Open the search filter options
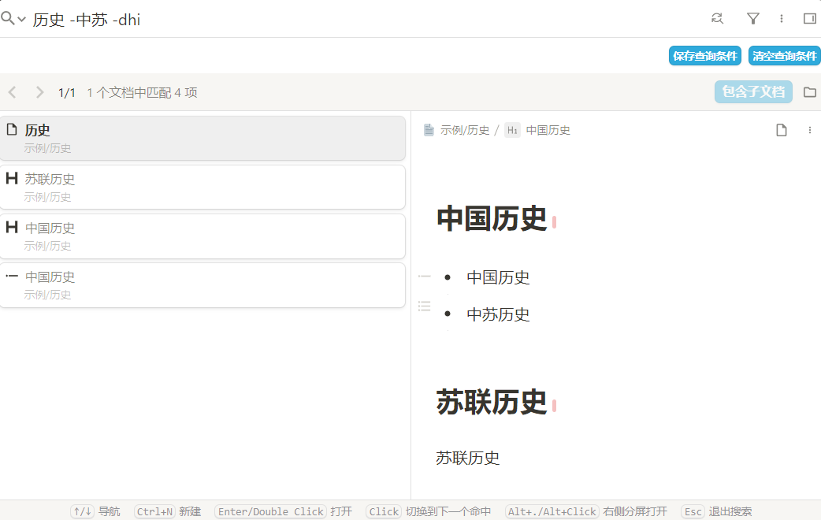 point(753,19)
